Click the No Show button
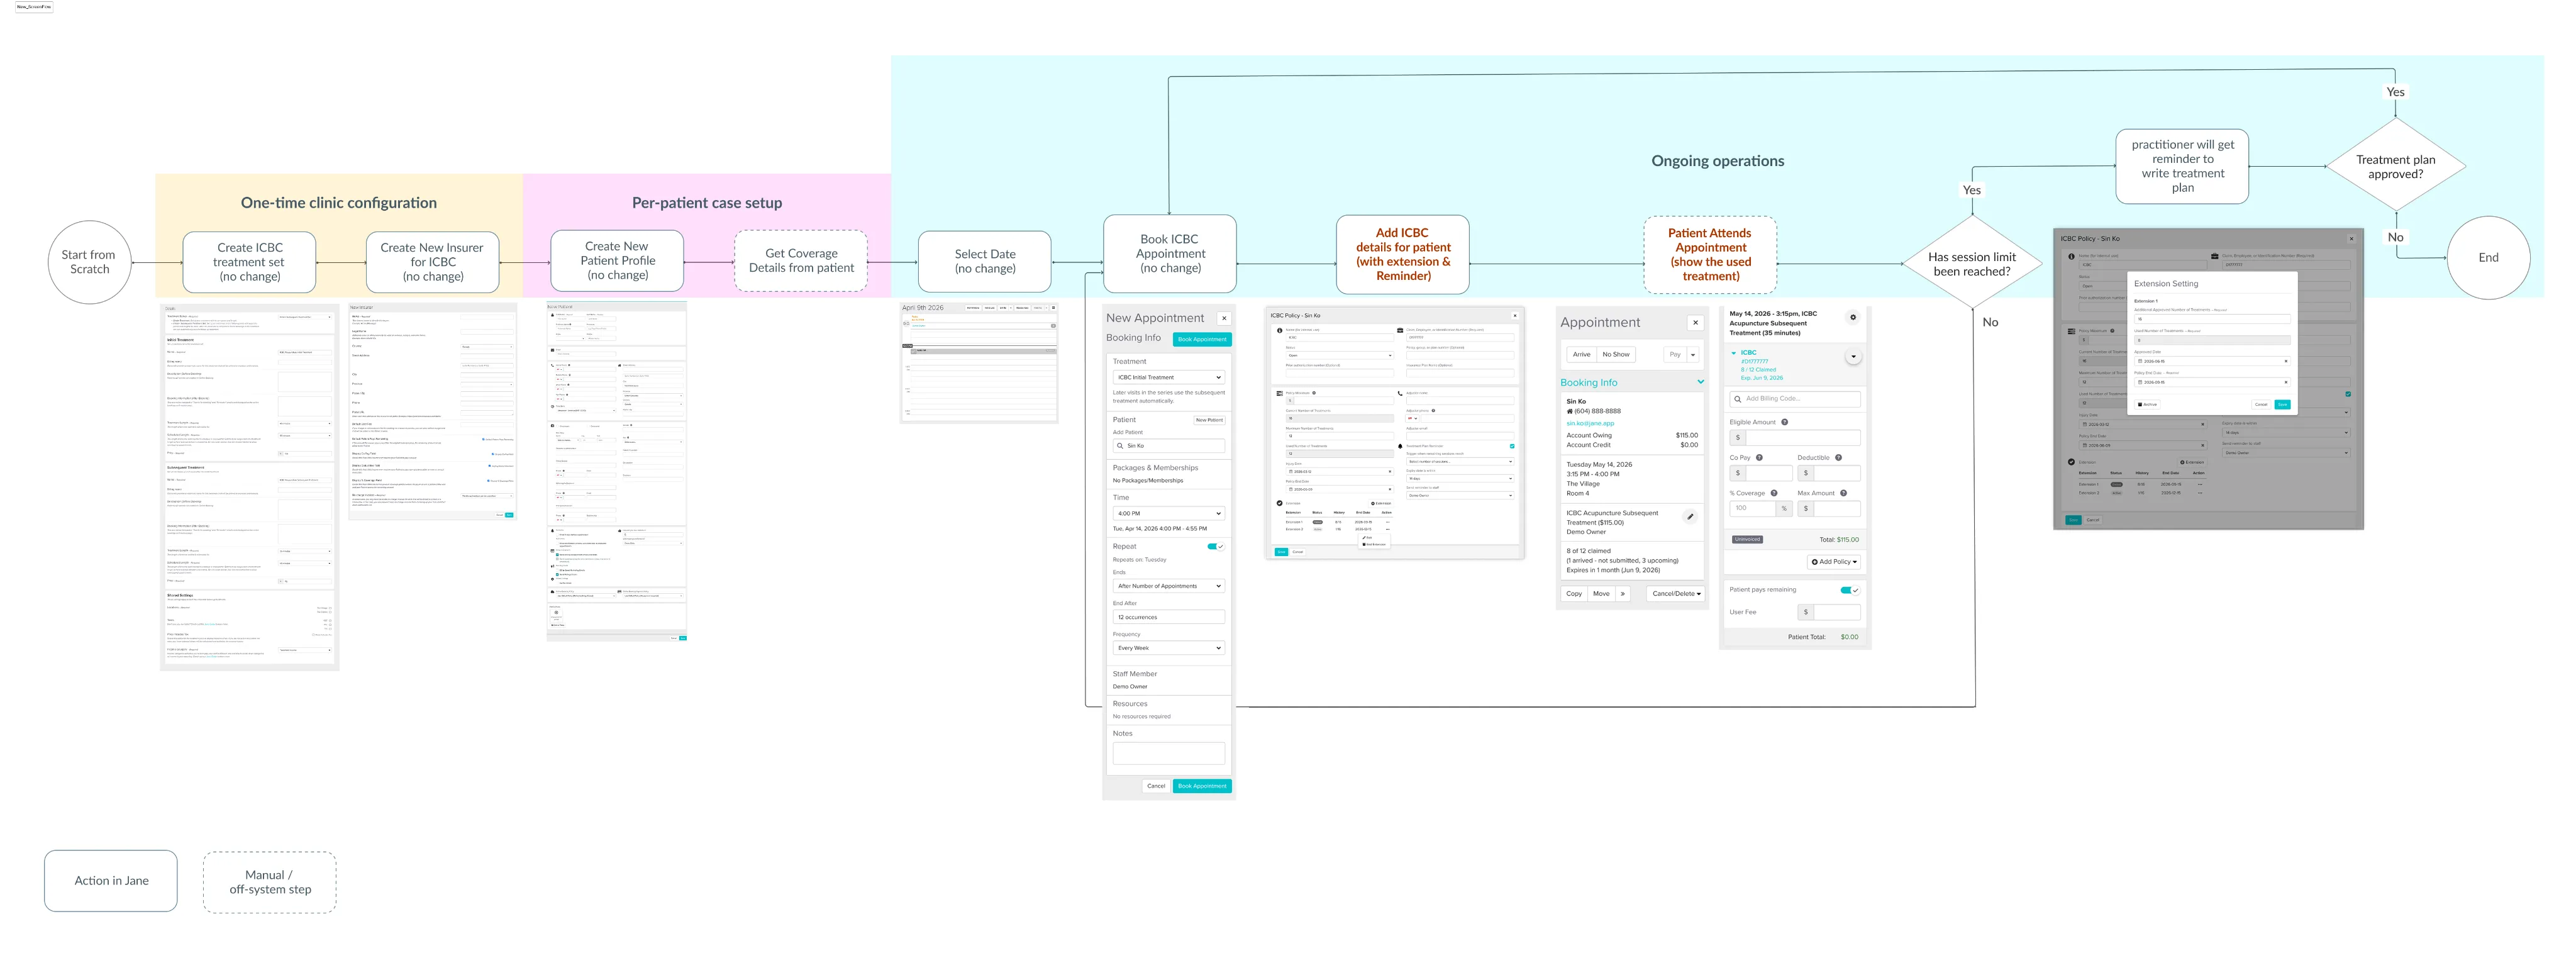Screen dimensions: 2576x970 click(x=1616, y=355)
